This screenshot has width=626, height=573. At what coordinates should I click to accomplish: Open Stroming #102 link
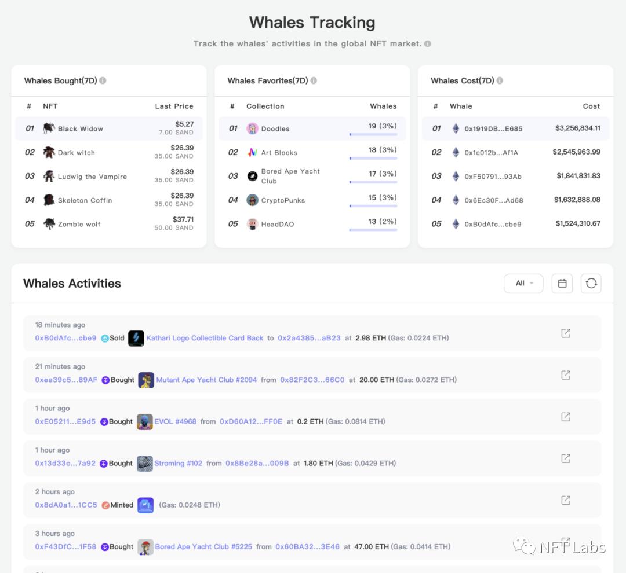[x=178, y=464]
